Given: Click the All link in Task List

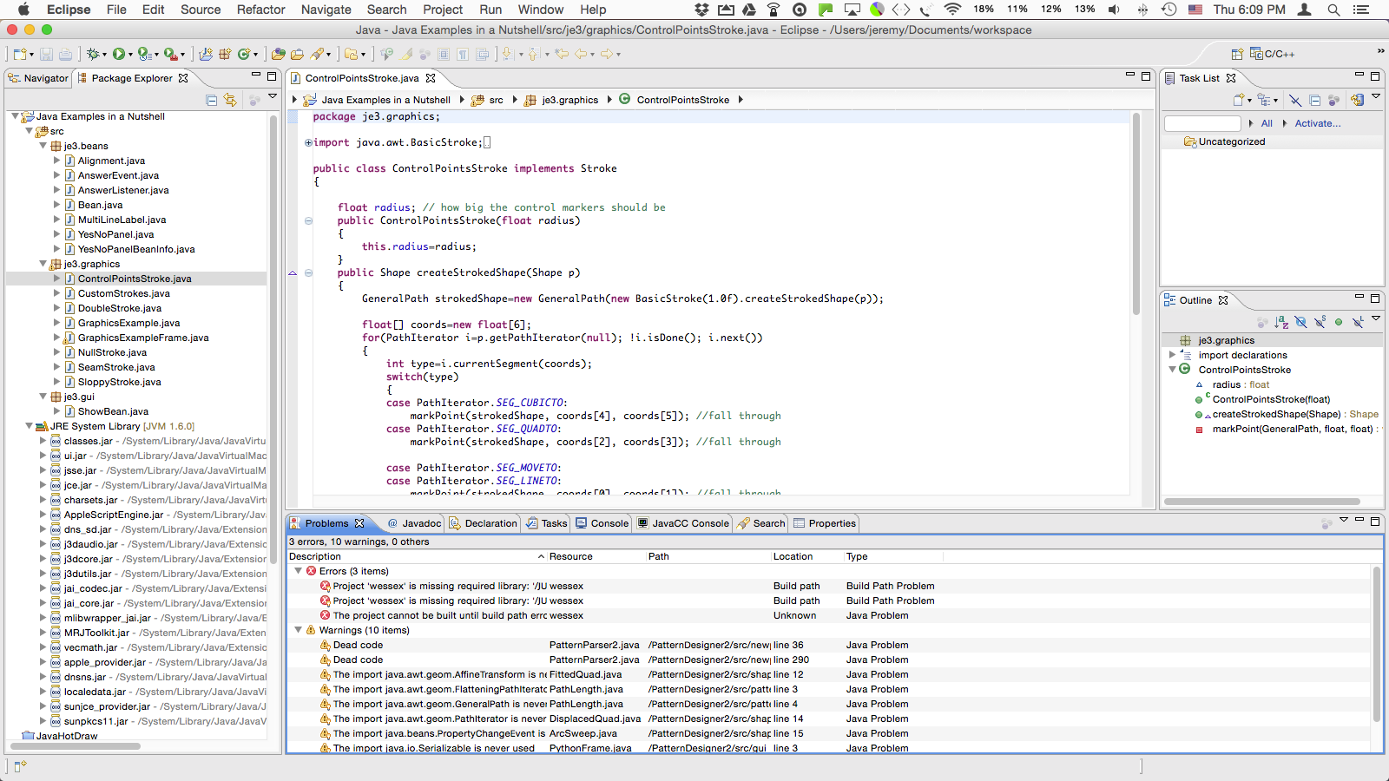Looking at the screenshot, I should tap(1267, 123).
